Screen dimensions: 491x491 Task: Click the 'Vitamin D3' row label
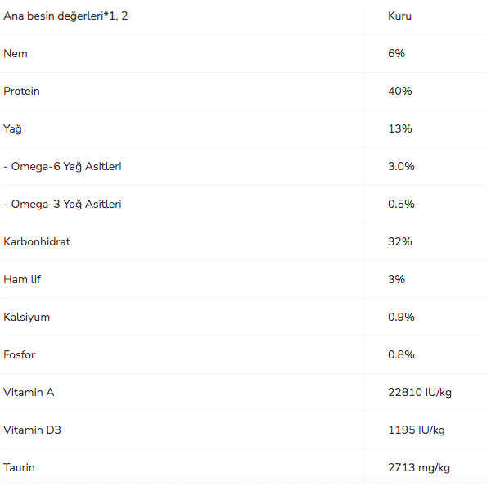click(32, 430)
